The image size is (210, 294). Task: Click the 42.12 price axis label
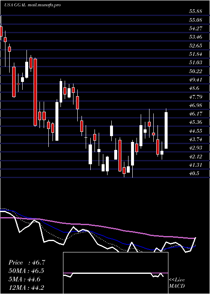196,157
